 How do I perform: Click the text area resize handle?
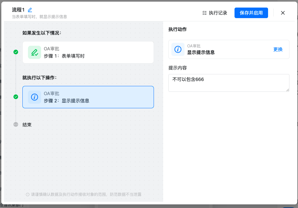[287, 90]
